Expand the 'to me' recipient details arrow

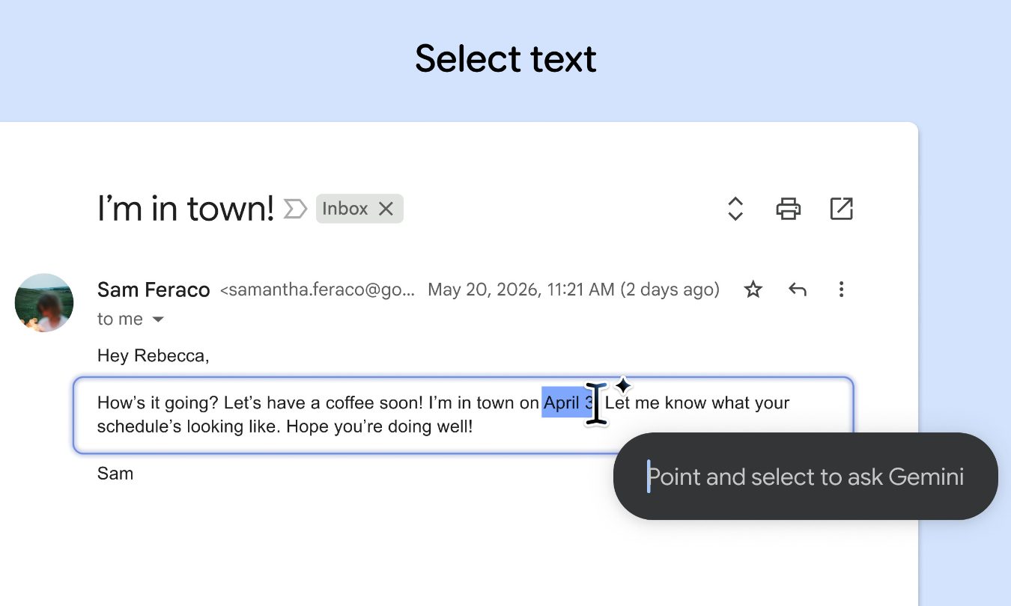click(x=158, y=319)
